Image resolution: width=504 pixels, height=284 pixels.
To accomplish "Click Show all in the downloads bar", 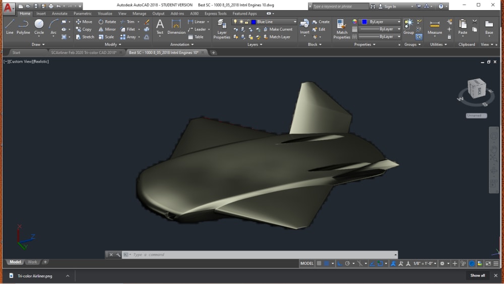I will 478,275.
